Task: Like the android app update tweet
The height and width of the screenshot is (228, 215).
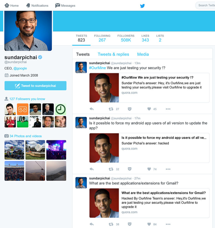Action: (x=149, y=169)
